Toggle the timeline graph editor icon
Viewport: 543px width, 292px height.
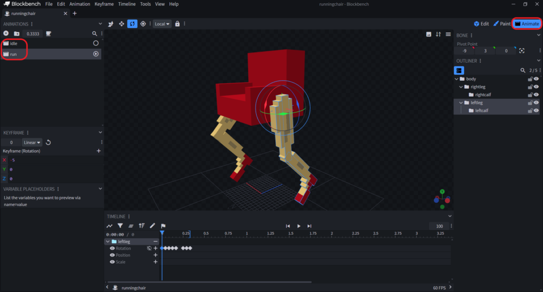point(110,226)
